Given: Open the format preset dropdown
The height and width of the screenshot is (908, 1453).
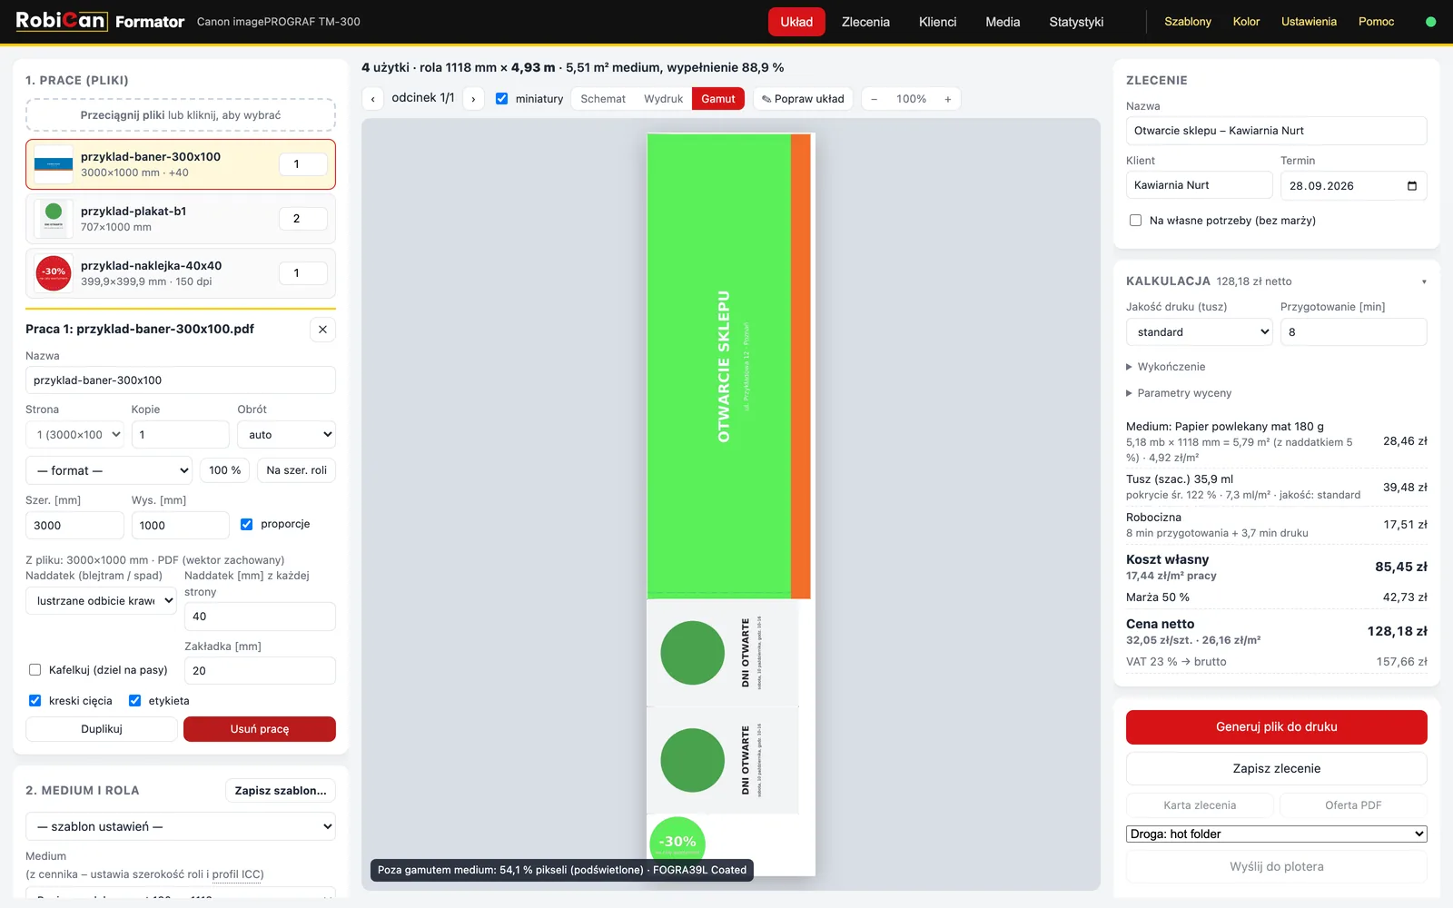Looking at the screenshot, I should click(109, 470).
